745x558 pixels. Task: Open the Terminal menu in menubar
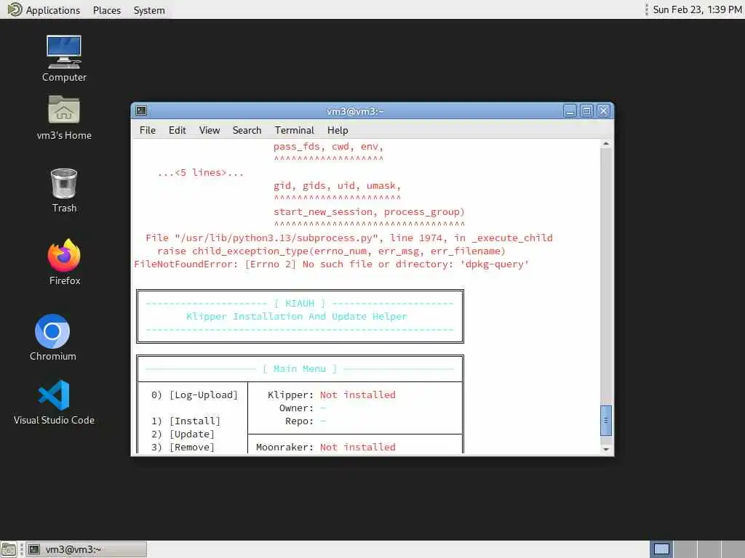295,130
